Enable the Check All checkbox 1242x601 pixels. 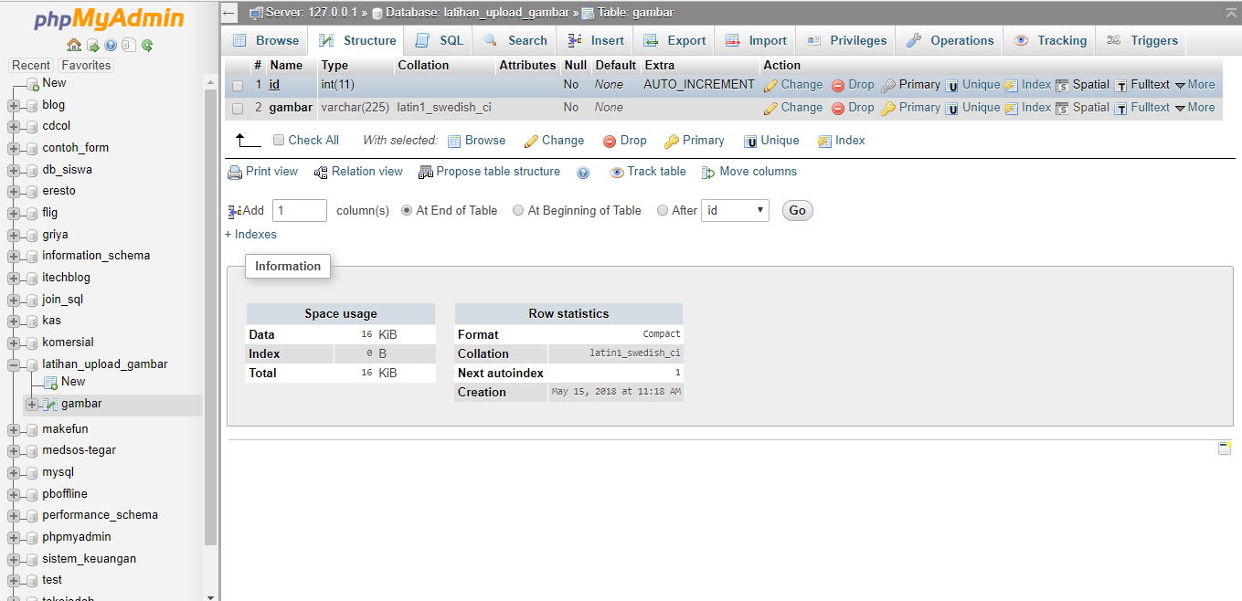point(279,140)
